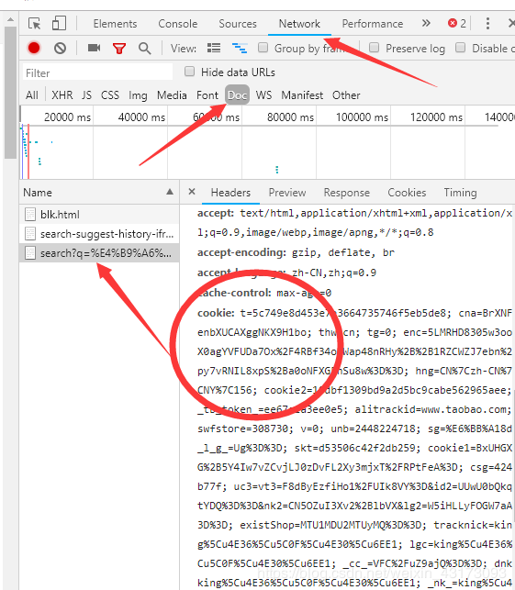
Task: Click the cookie header name
Action: [216, 313]
